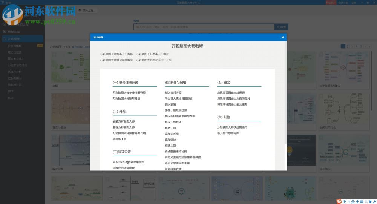Click the tutorial dialog vertical scrollbar
377x204 pixels.
click(286, 93)
